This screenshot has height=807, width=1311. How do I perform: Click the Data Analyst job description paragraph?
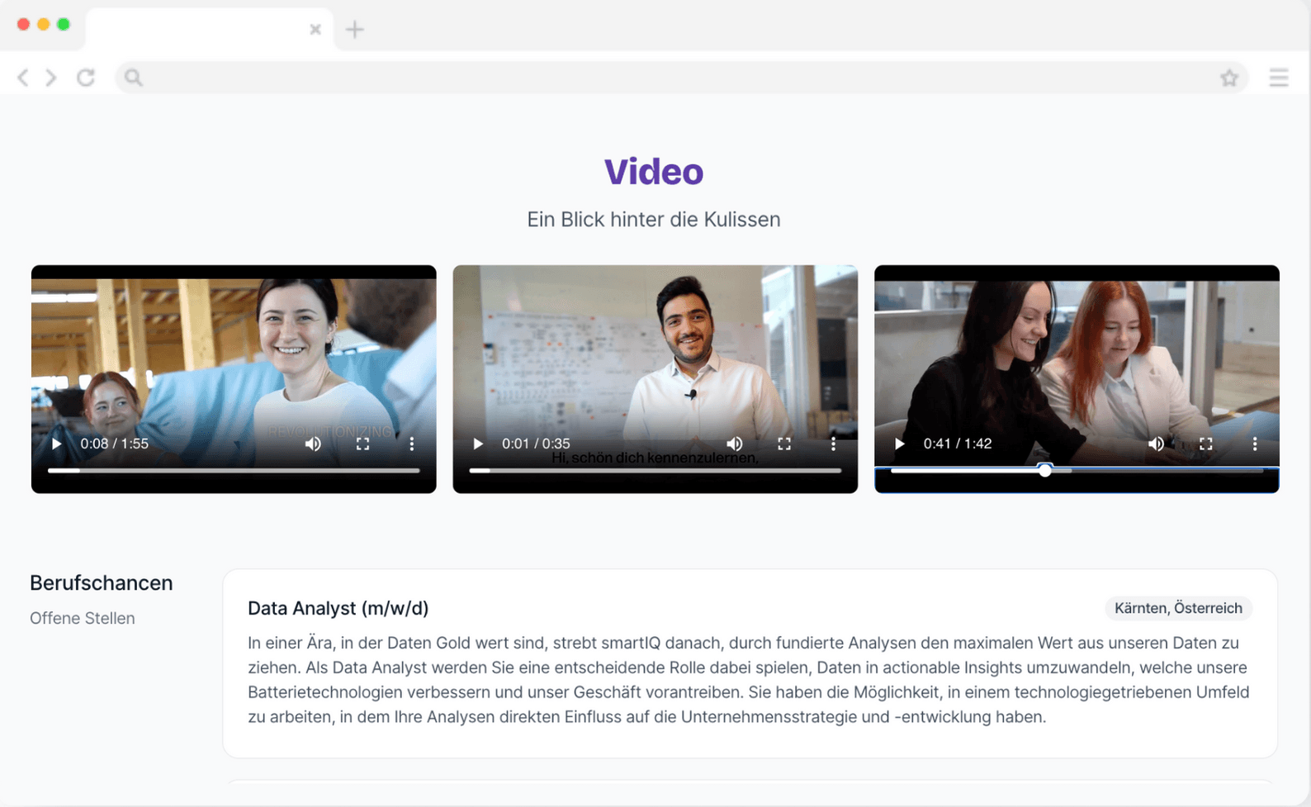[x=750, y=680]
